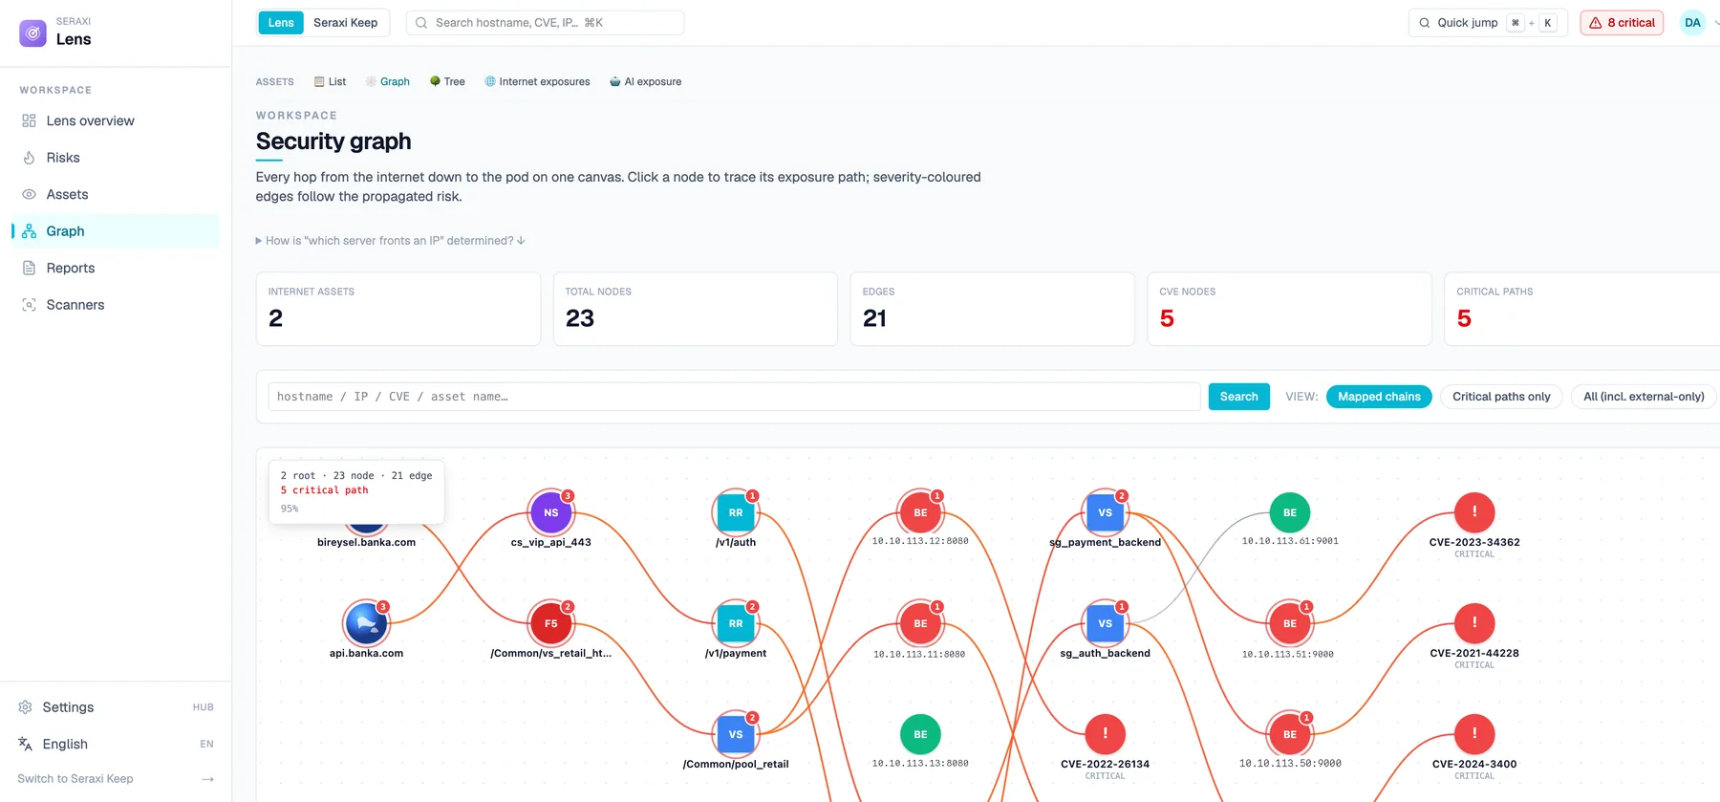Select Graph in the sidebar

[115, 231]
